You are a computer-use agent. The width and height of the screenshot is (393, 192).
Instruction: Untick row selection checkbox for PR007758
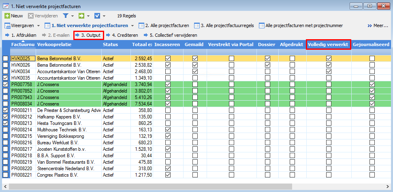5,84
